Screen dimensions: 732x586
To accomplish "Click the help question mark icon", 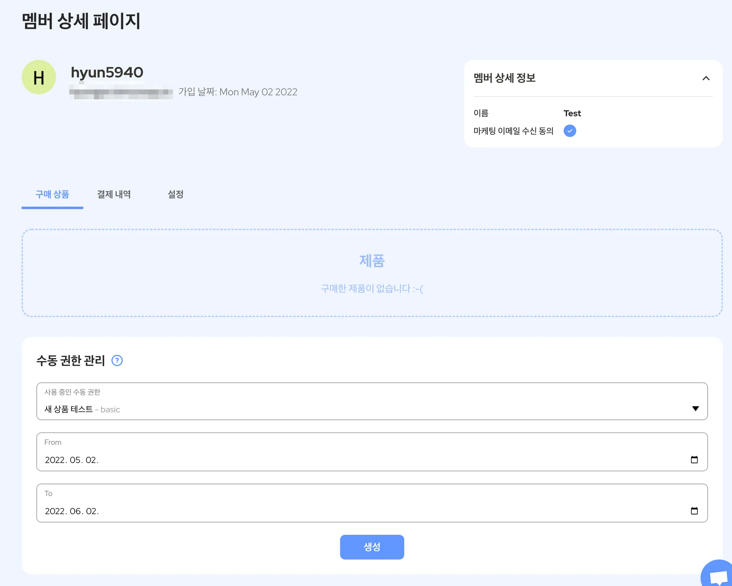I will pyautogui.click(x=117, y=360).
